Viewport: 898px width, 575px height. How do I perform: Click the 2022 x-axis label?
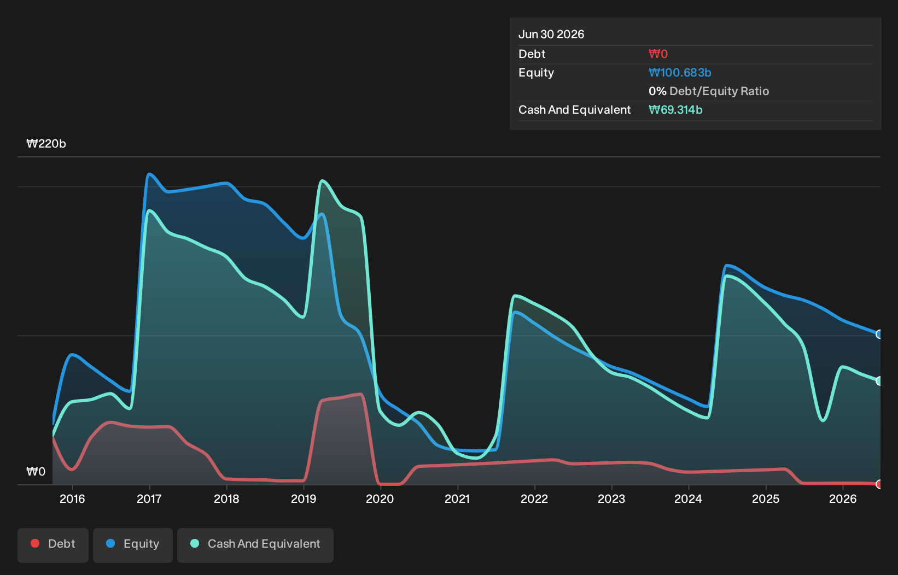534,499
